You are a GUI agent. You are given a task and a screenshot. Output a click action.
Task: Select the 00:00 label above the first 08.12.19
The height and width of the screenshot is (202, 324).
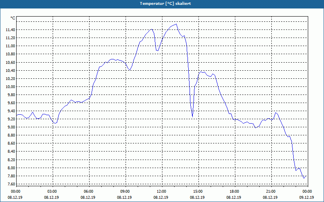[x=15, y=191]
